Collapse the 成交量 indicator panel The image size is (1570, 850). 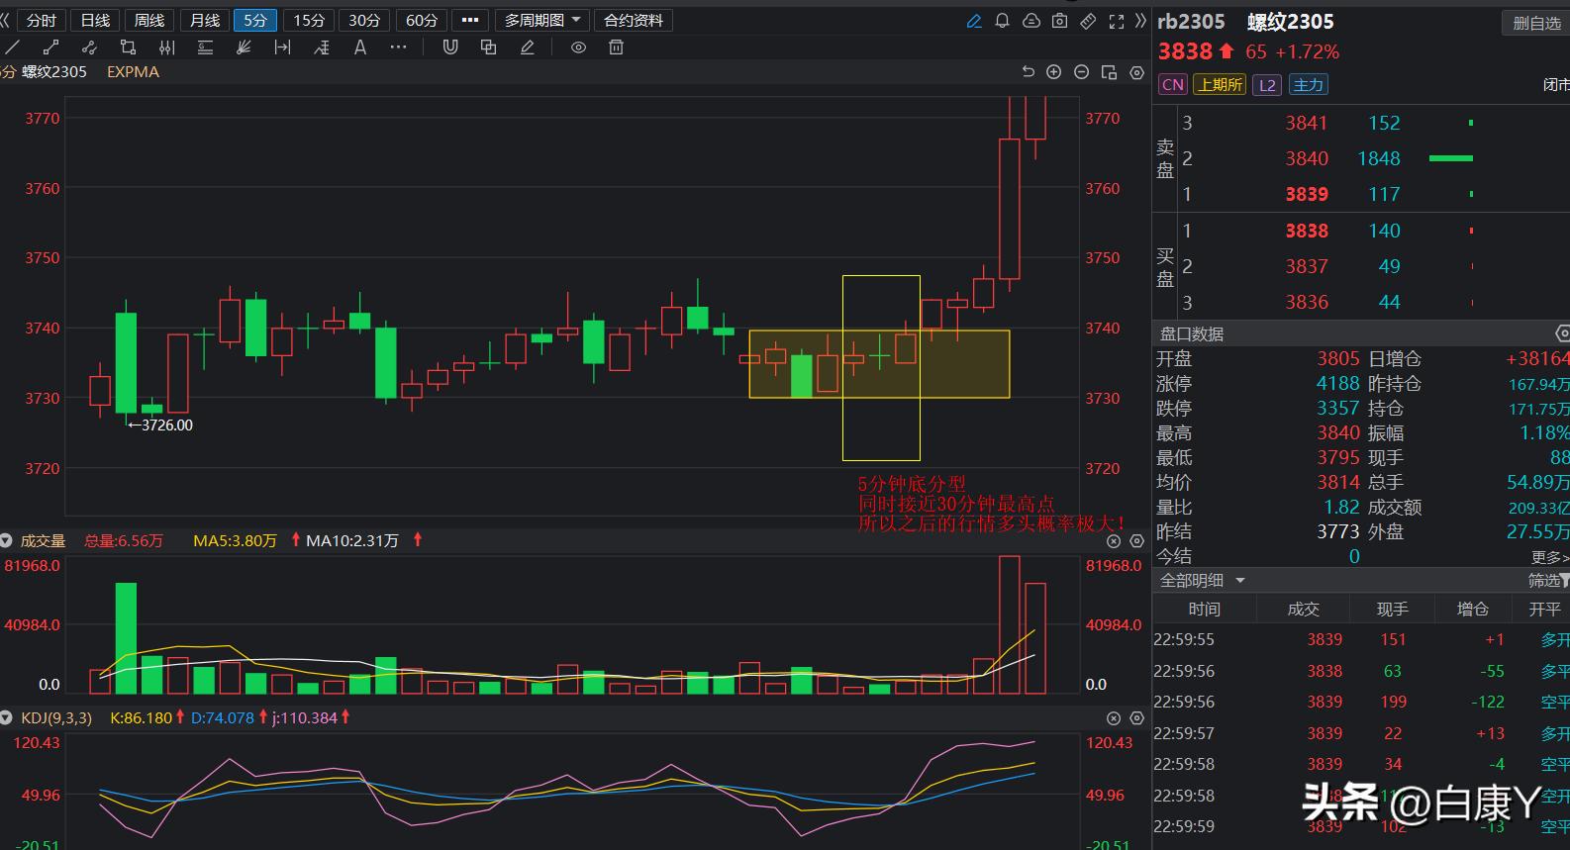tap(7, 541)
